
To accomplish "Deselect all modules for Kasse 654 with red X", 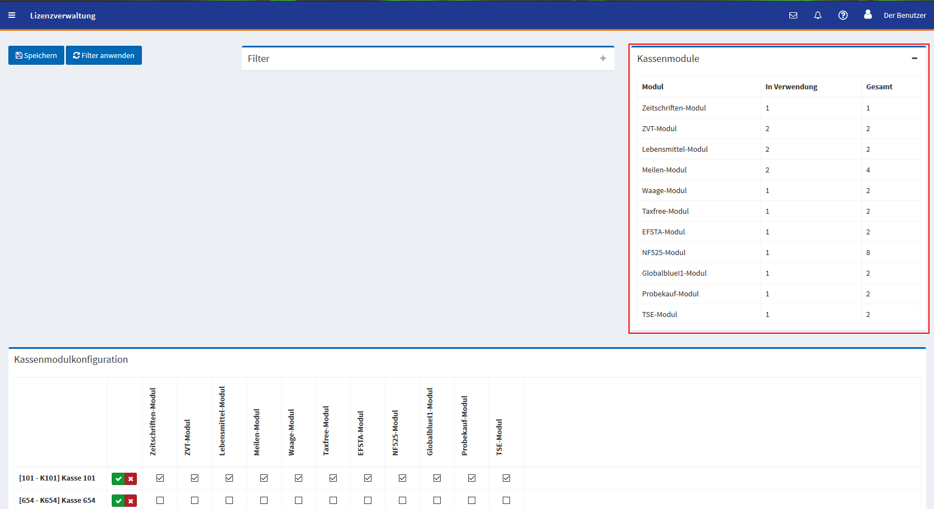I will pyautogui.click(x=131, y=501).
